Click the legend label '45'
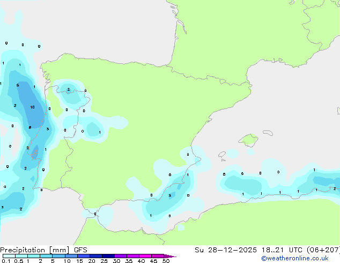Viewport: 340px width, 263px height. coord(153,261)
